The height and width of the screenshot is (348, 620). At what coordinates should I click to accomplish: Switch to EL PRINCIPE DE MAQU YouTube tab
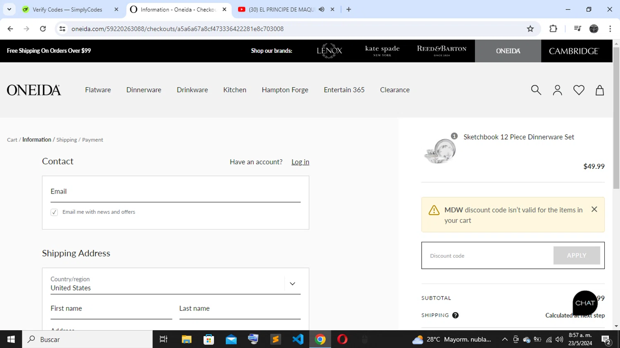(281, 9)
